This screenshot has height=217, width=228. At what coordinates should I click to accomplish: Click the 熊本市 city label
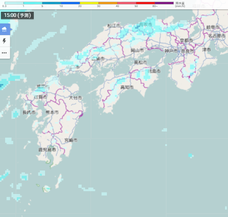click(x=52, y=112)
